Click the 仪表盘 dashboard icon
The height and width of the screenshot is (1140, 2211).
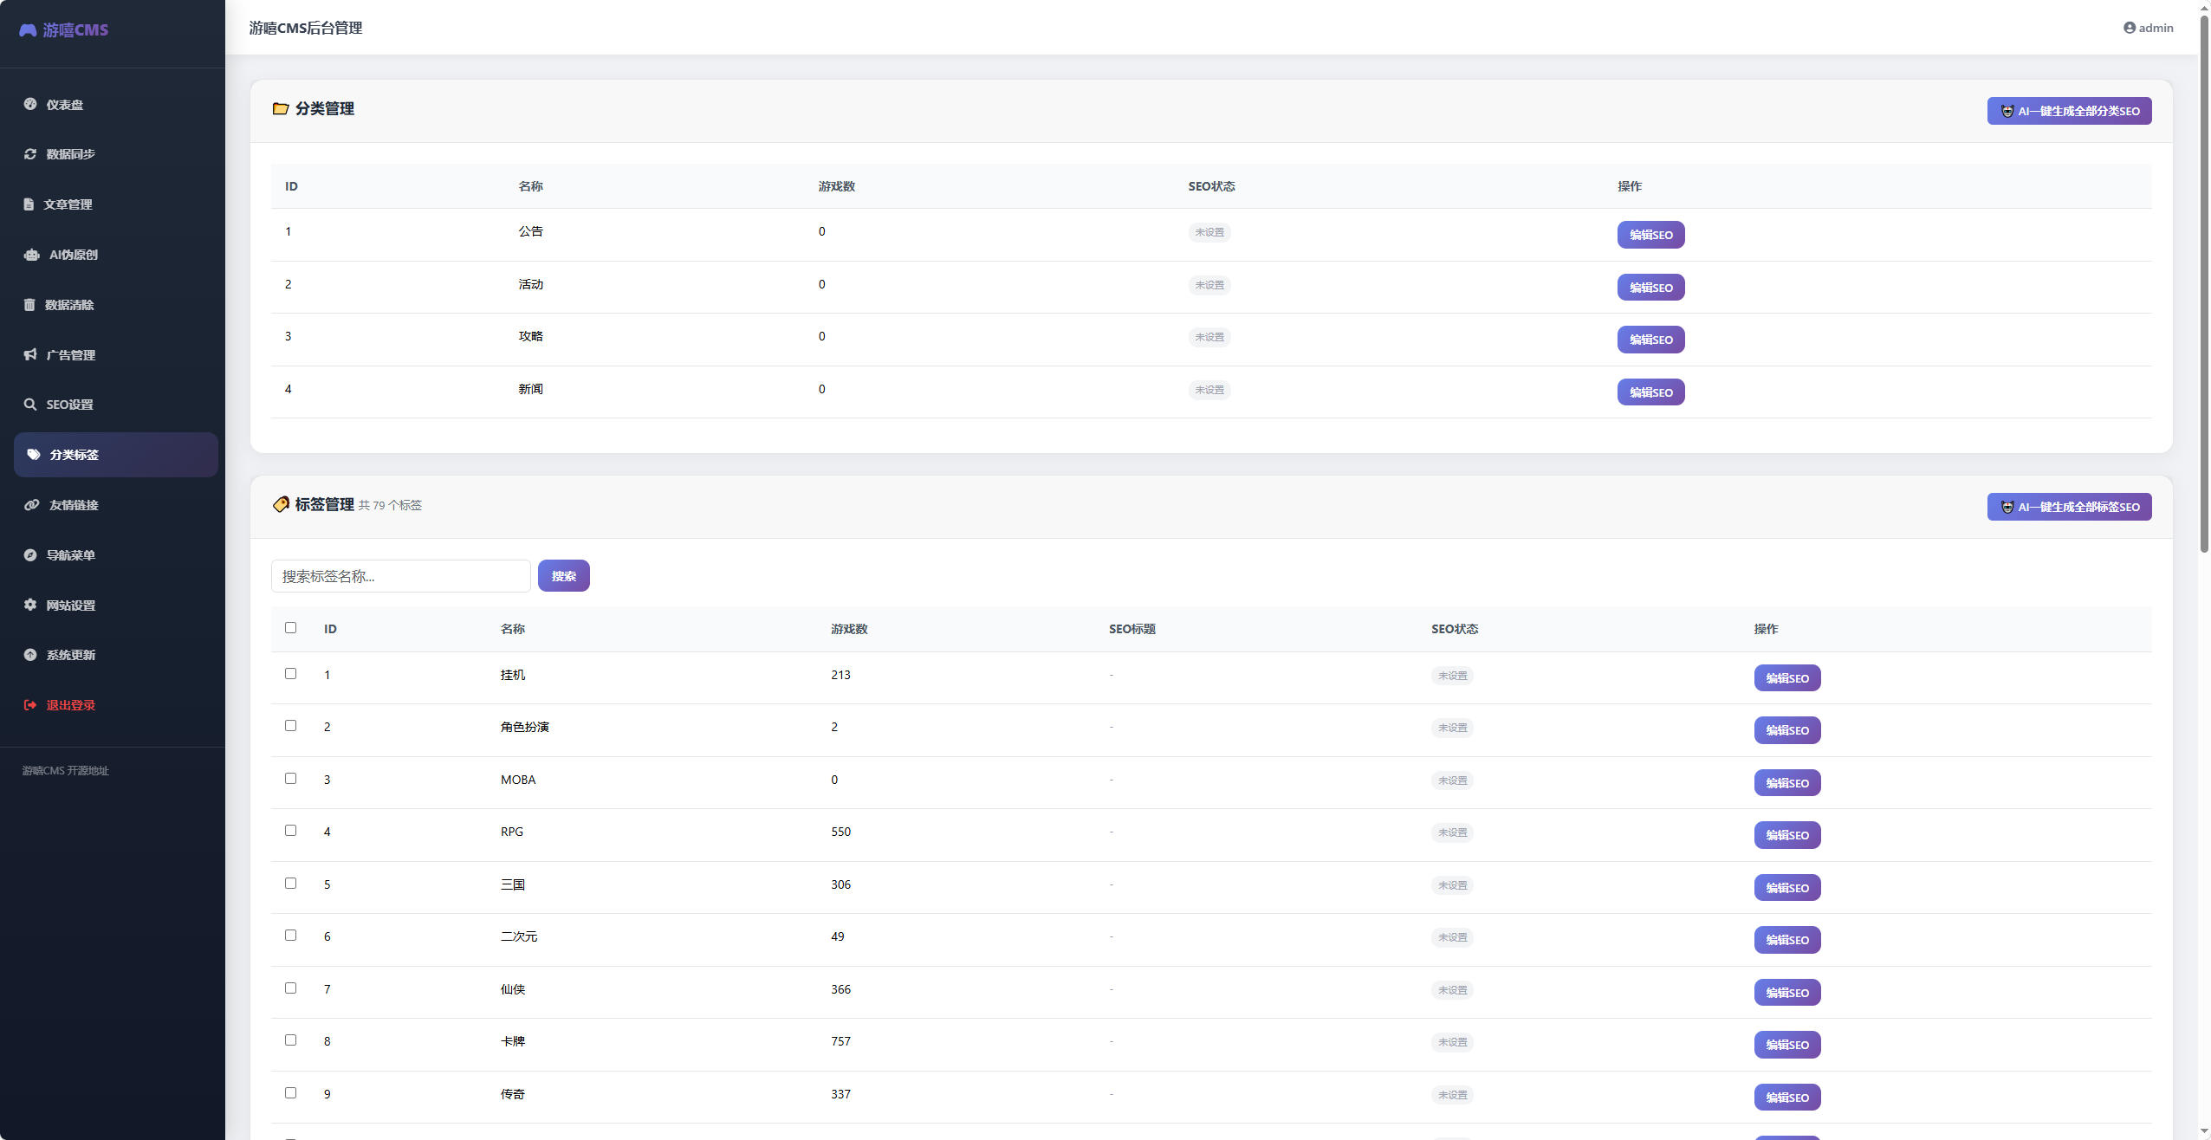30,104
